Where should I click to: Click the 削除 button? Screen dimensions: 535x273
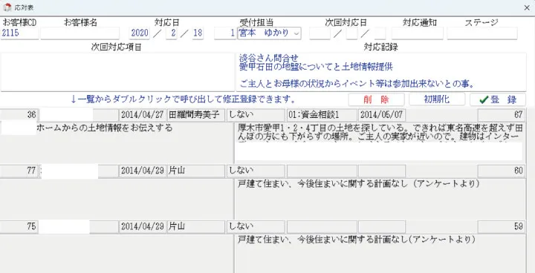(x=376, y=99)
